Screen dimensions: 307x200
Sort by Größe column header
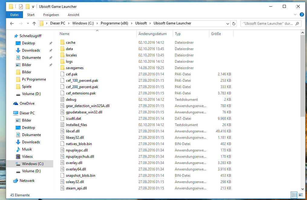(221, 34)
